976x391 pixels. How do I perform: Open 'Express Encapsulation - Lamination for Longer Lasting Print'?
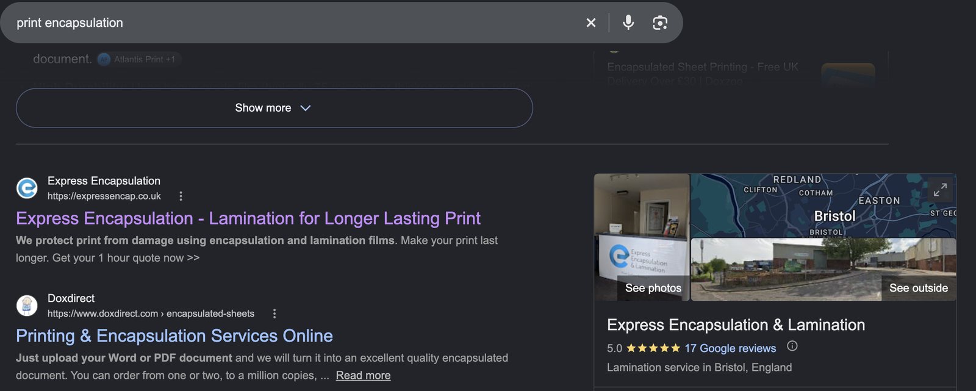pos(248,218)
